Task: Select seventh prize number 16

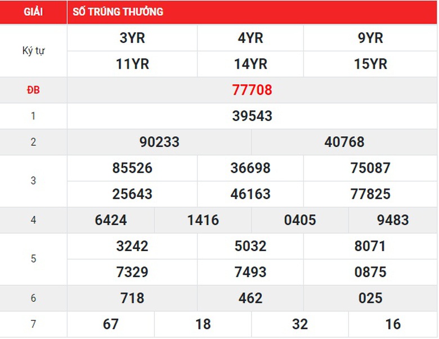Action: pos(393,324)
